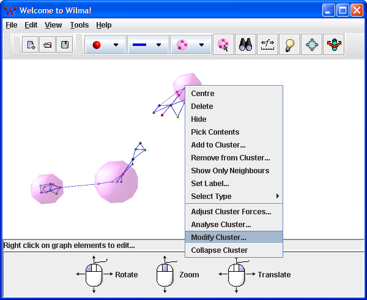Click the binoculars find icon
The width and height of the screenshot is (367, 300).
245,45
